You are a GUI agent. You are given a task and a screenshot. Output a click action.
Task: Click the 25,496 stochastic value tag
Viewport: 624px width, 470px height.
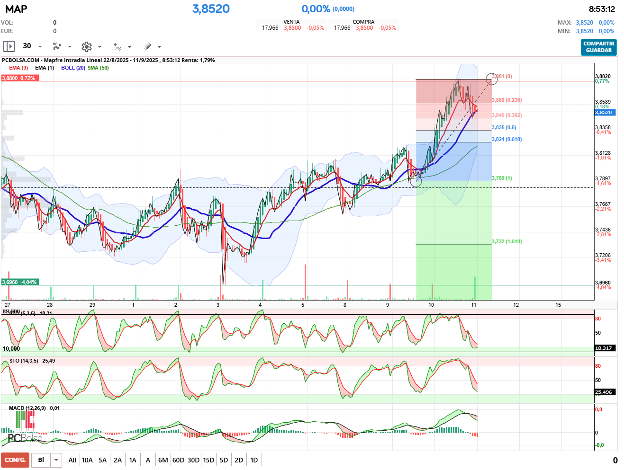605,392
